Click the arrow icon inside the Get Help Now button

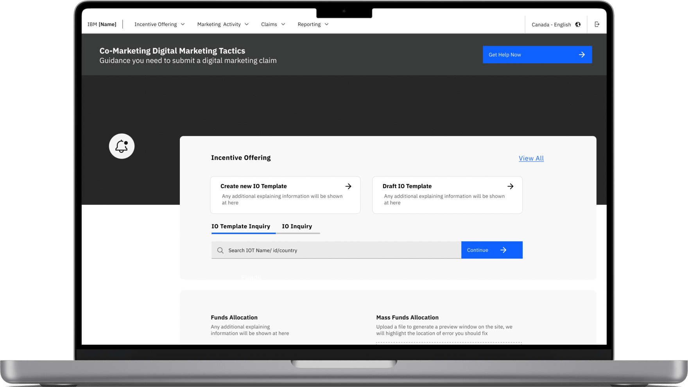click(x=582, y=55)
